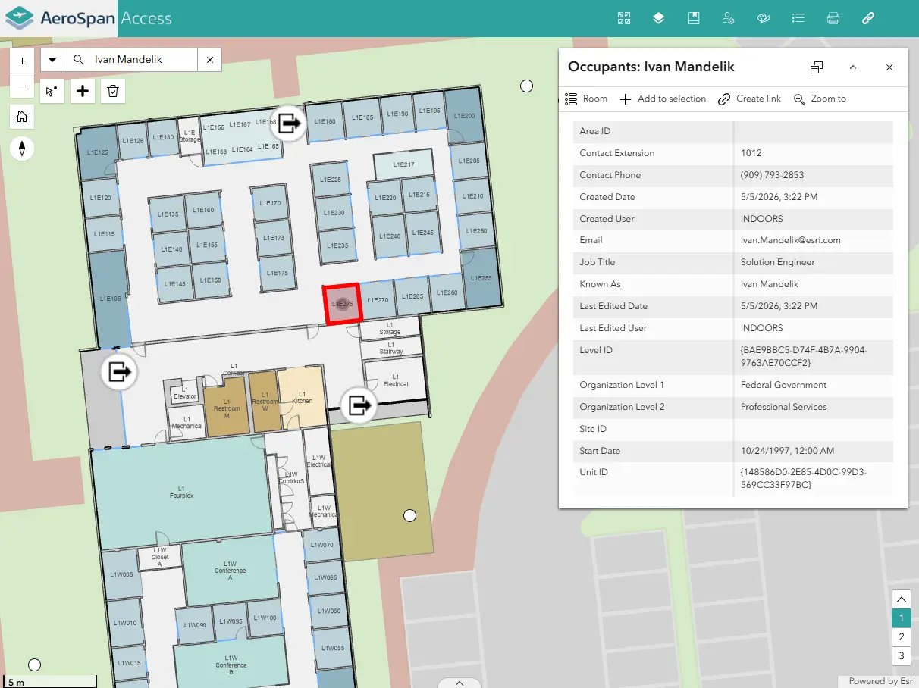Select room L1E217 on the map
This screenshot has height=688, width=919.
coord(403,164)
